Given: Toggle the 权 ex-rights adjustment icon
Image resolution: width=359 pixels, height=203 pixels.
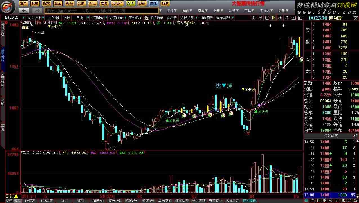Looking at the screenshot, I should (x=273, y=18).
